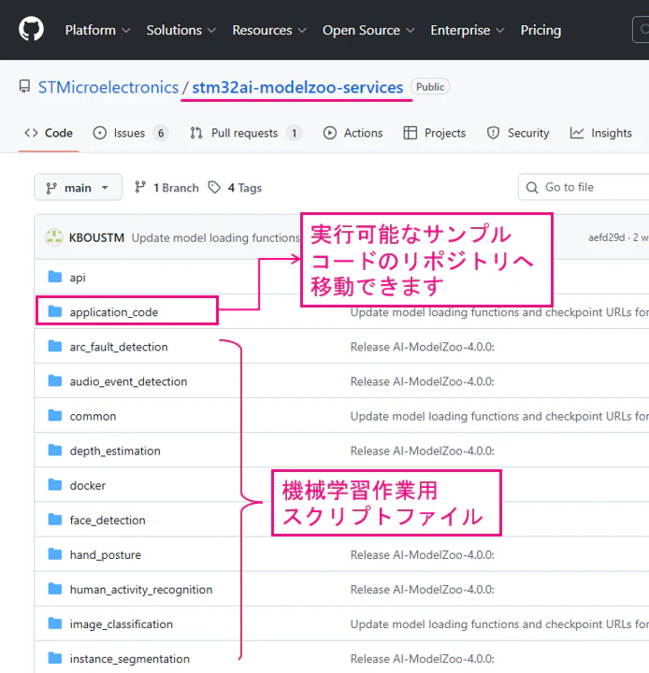Open the audio_event_detection folder

pyautogui.click(x=128, y=381)
